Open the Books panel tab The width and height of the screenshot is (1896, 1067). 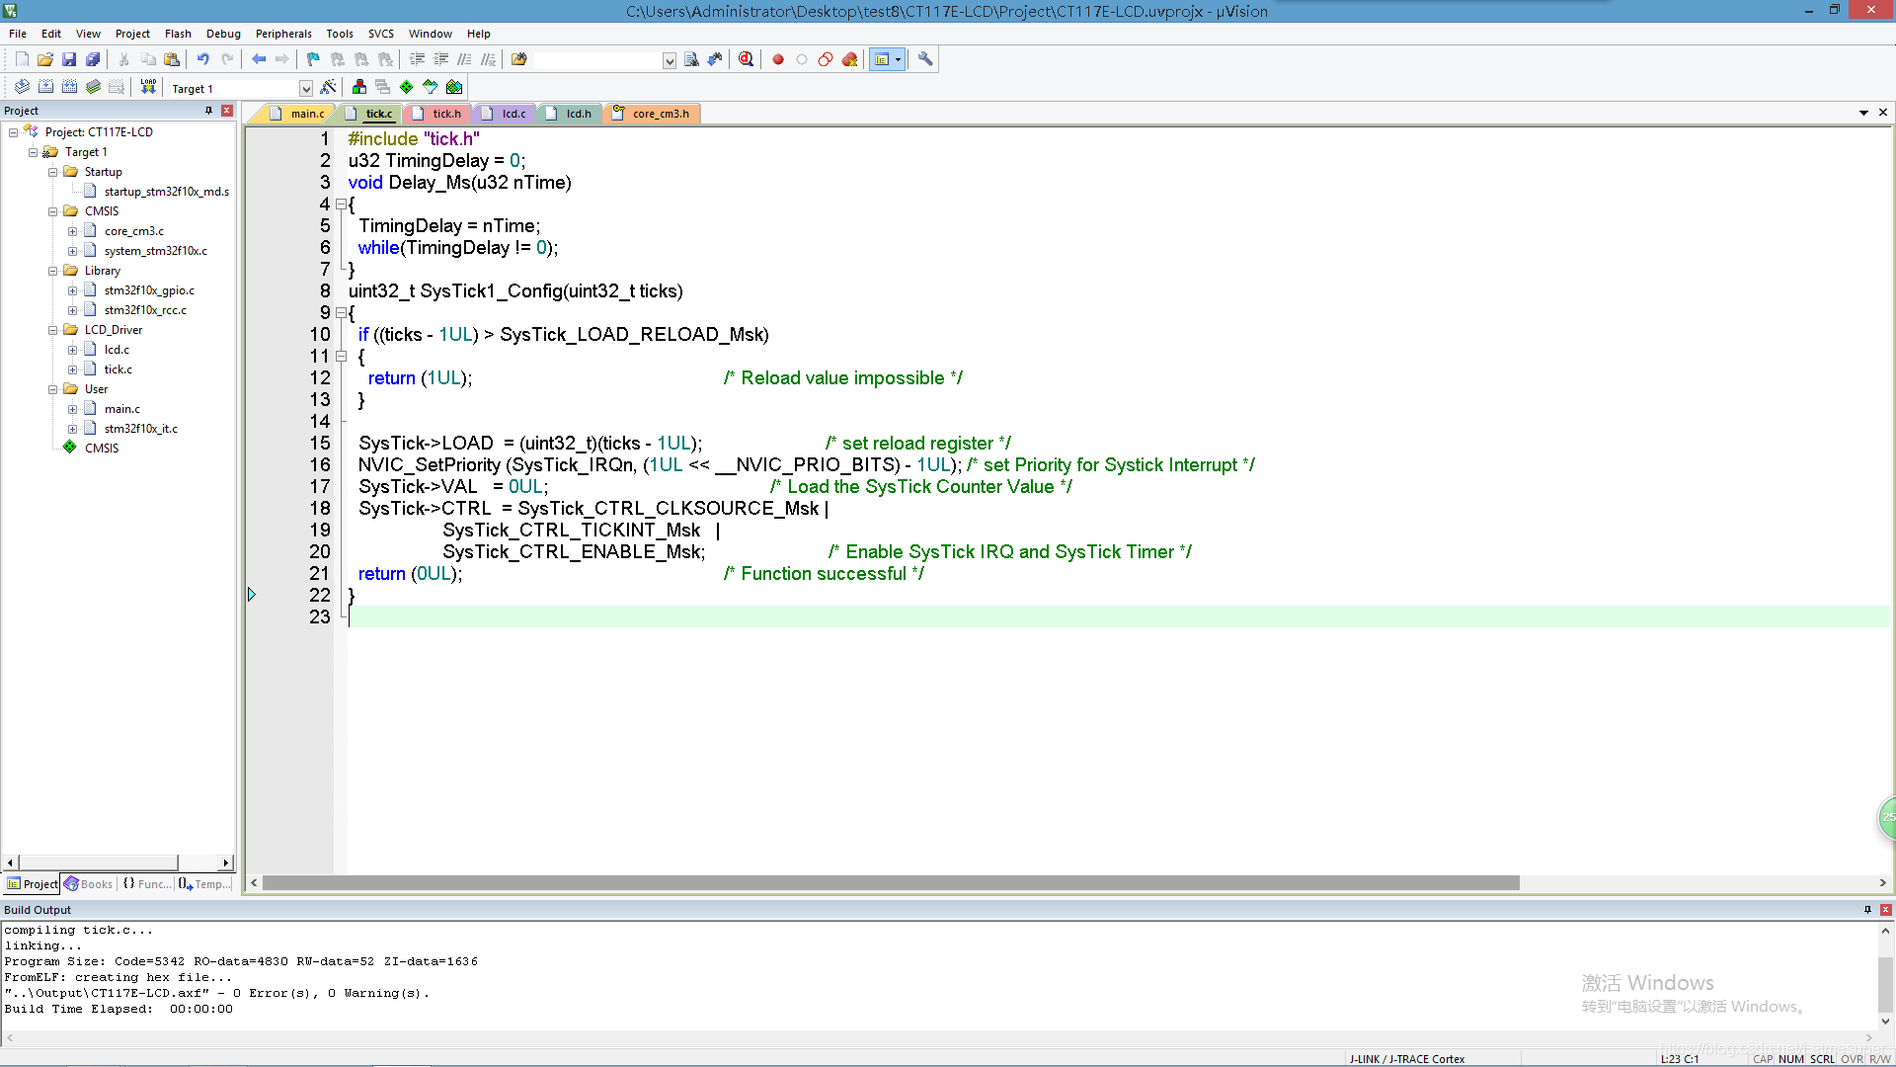click(89, 884)
